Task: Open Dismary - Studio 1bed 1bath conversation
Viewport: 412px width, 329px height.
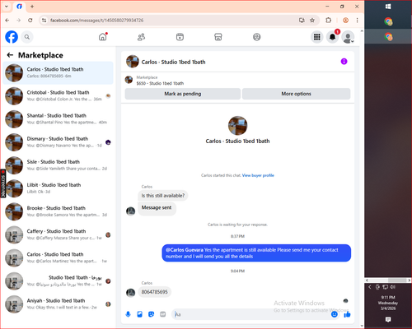Action: point(58,142)
